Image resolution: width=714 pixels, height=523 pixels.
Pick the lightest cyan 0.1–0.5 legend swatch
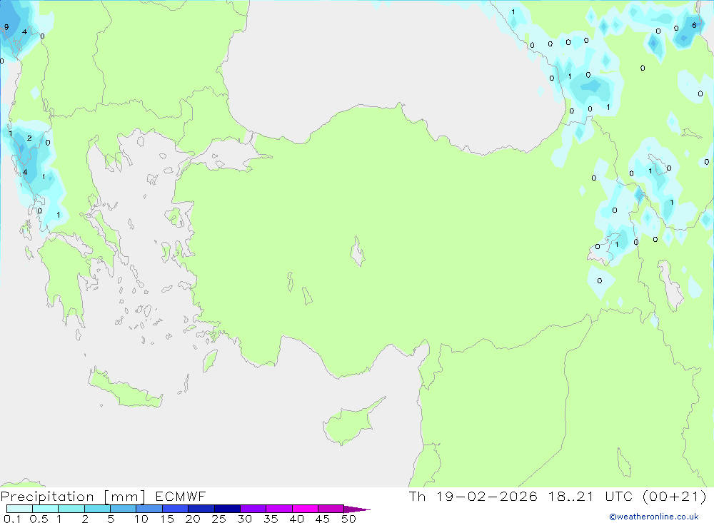coord(19,509)
